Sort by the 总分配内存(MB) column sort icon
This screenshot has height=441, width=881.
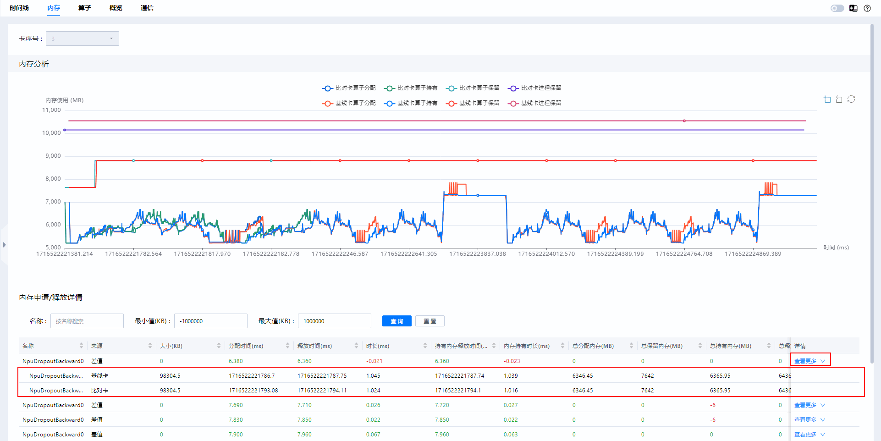click(631, 346)
